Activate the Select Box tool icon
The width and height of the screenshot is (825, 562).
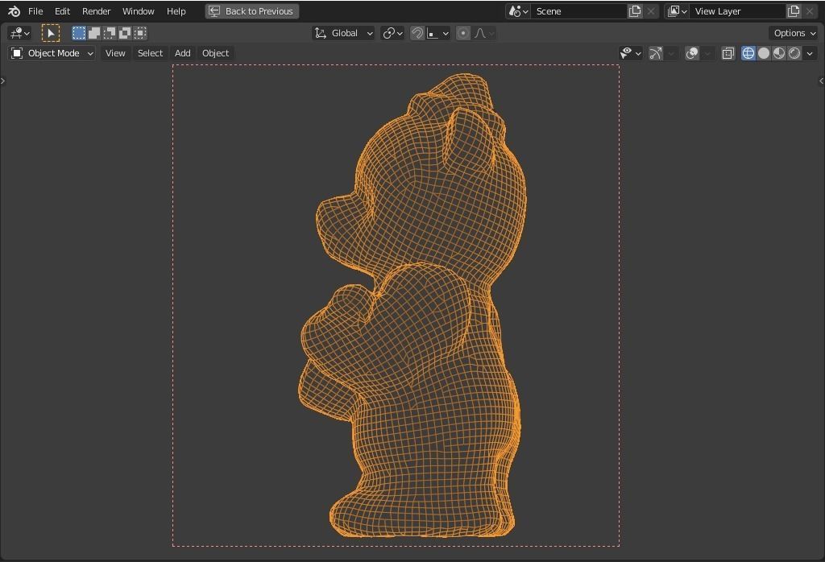[x=51, y=33]
